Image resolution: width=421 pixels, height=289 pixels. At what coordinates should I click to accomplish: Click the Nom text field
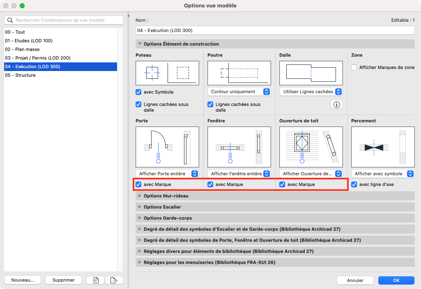tap(275, 30)
